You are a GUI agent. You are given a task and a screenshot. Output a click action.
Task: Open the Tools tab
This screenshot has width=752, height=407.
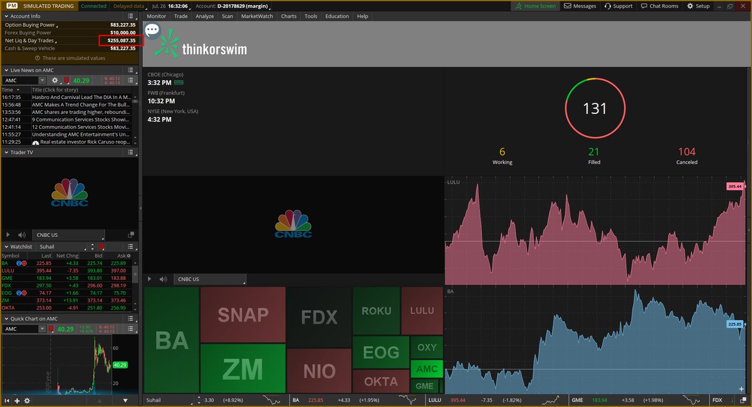click(x=311, y=16)
